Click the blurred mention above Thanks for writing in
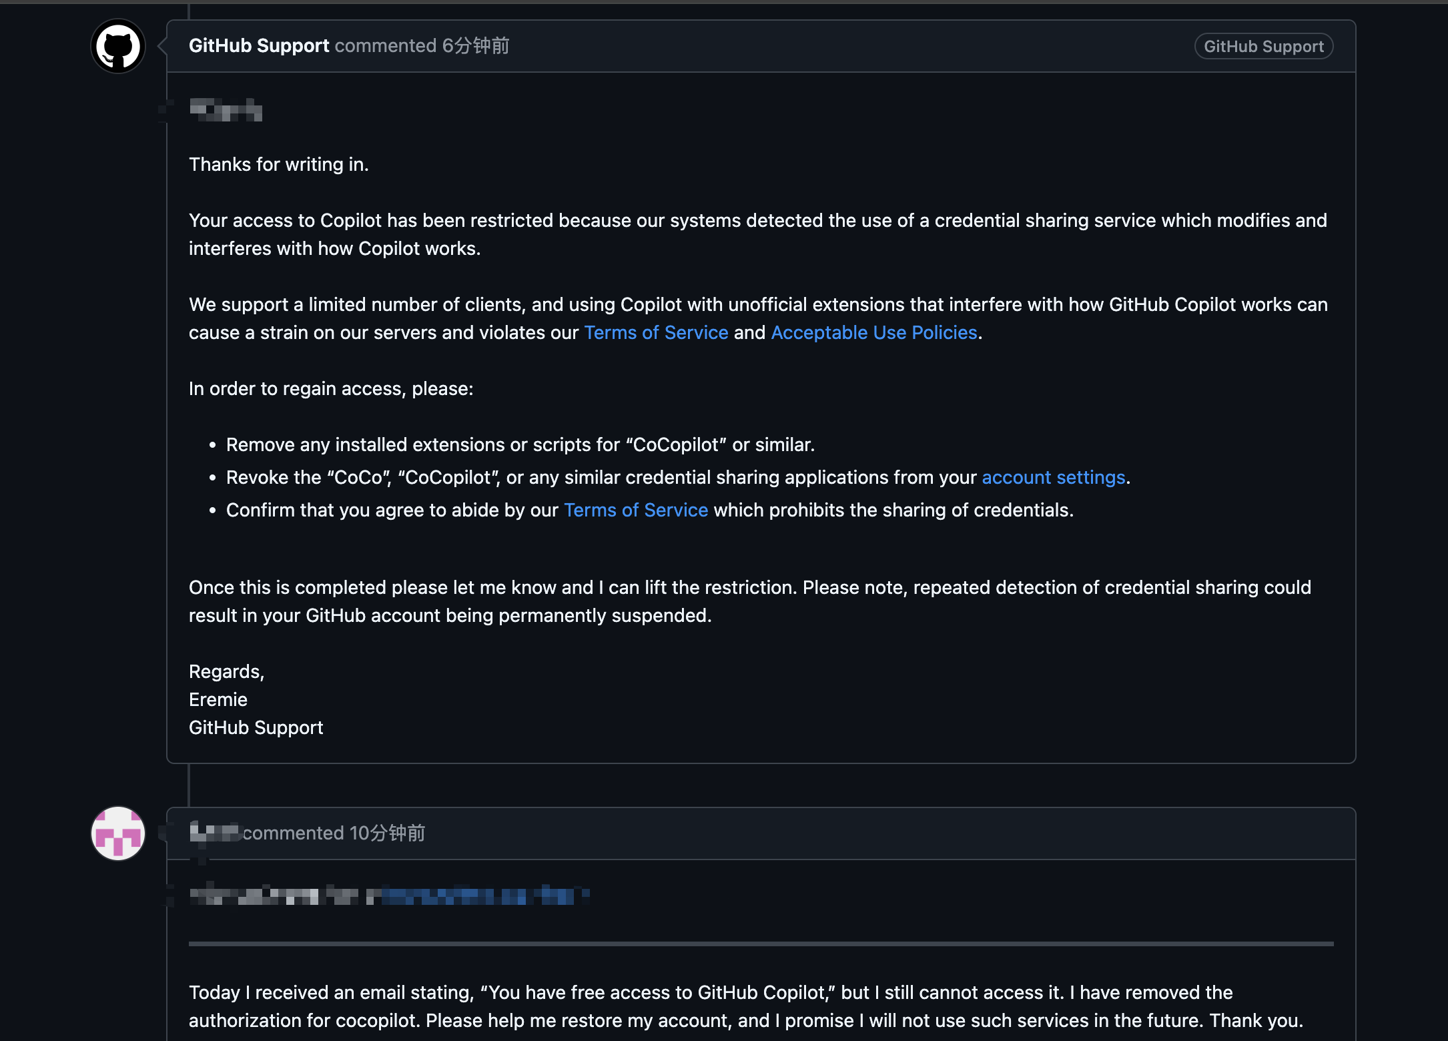This screenshot has width=1448, height=1041. [226, 109]
